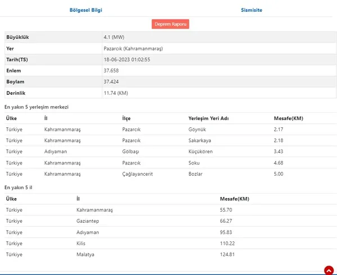Select the latitude value 37.658

pyautogui.click(x=111, y=71)
